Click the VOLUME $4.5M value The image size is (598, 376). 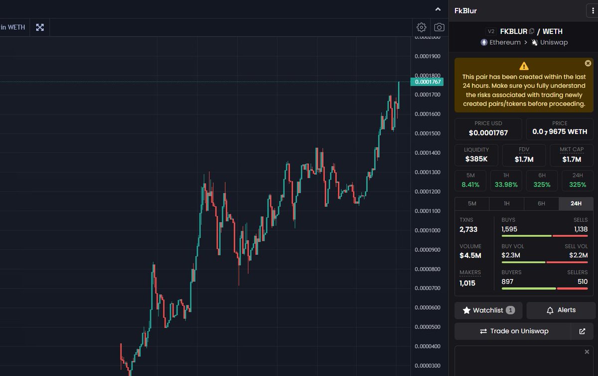[x=470, y=256]
